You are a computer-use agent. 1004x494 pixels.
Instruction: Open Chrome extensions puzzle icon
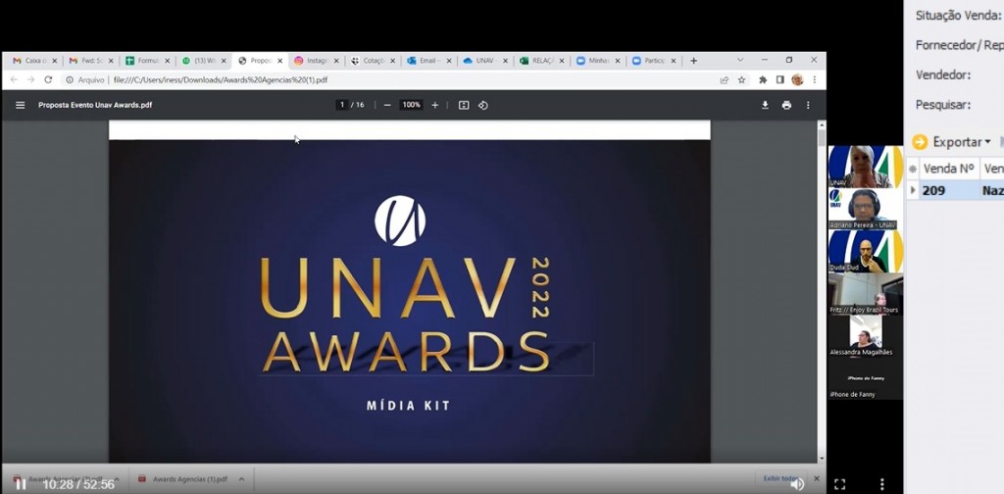(763, 80)
